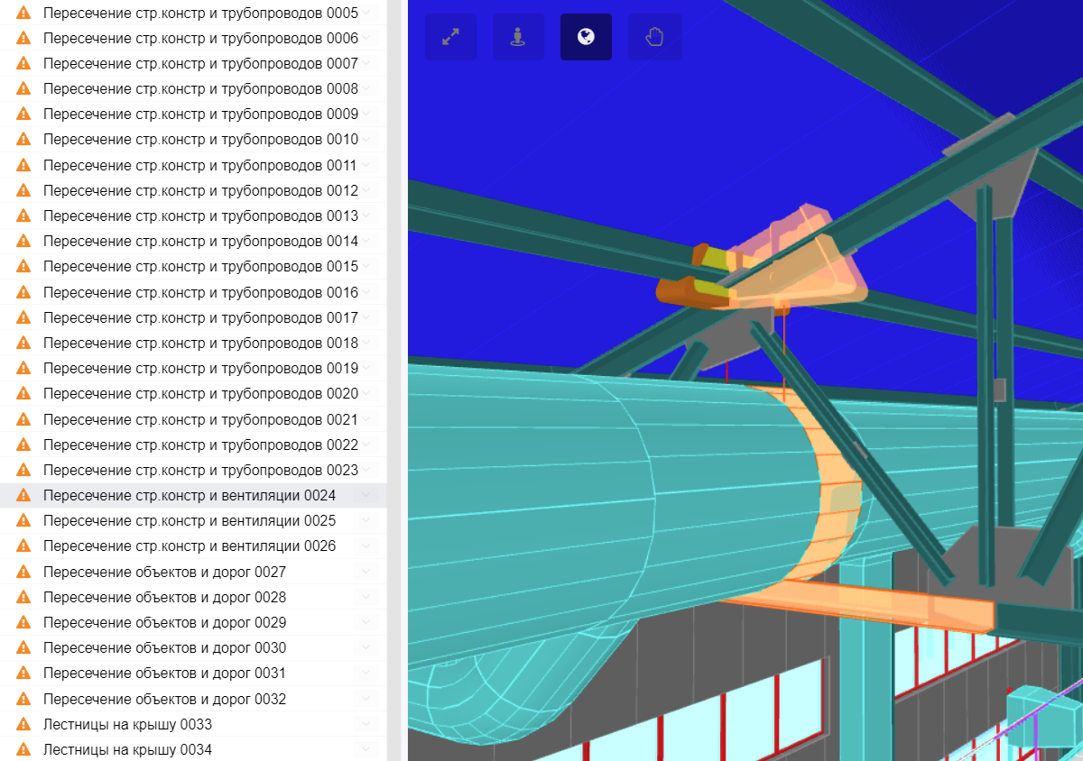Screen dimensions: 1083x761
Task: Expand chevron for вентиляции 0024 item
Action: (366, 495)
